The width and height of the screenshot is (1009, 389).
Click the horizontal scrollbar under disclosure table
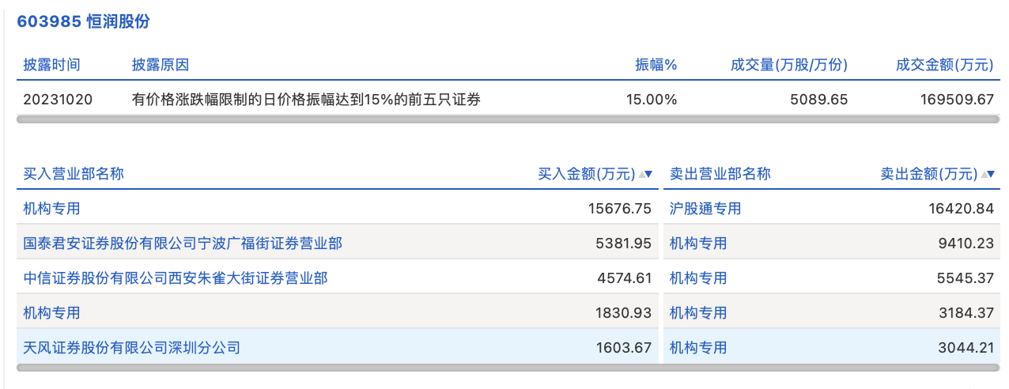508,119
